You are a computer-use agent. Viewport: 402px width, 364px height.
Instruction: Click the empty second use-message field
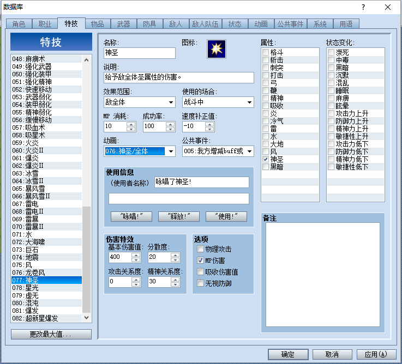click(179, 198)
